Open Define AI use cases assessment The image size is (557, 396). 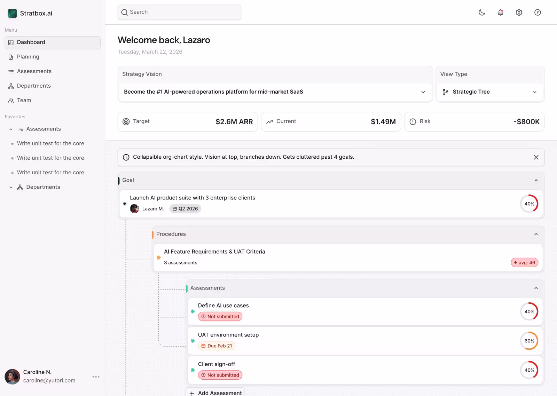(365, 311)
